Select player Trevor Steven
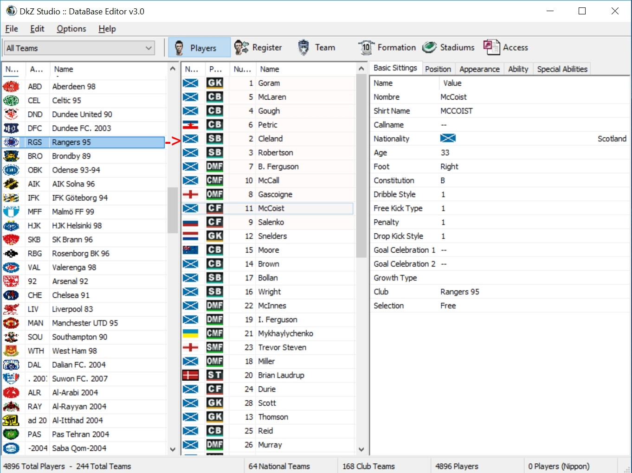The image size is (632, 473). pyautogui.click(x=267, y=347)
